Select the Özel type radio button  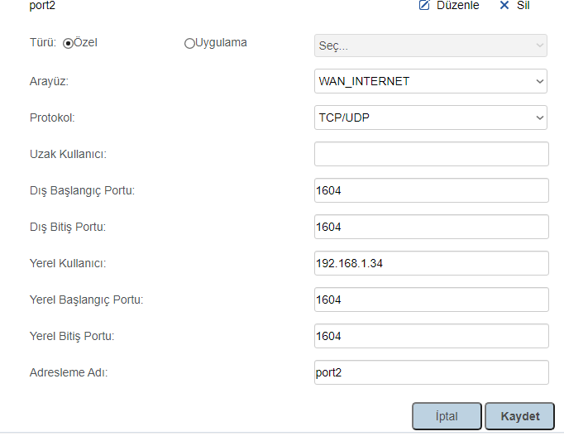68,43
